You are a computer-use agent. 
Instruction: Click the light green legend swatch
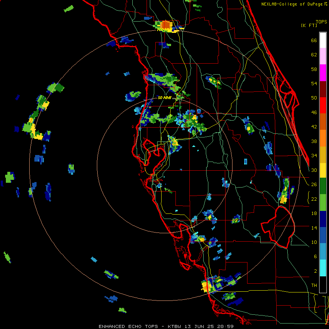click(x=323, y=203)
